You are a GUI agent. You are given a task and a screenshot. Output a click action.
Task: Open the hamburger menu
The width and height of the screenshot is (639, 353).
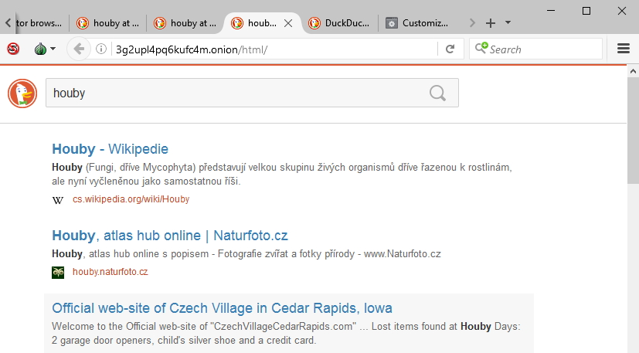[623, 49]
